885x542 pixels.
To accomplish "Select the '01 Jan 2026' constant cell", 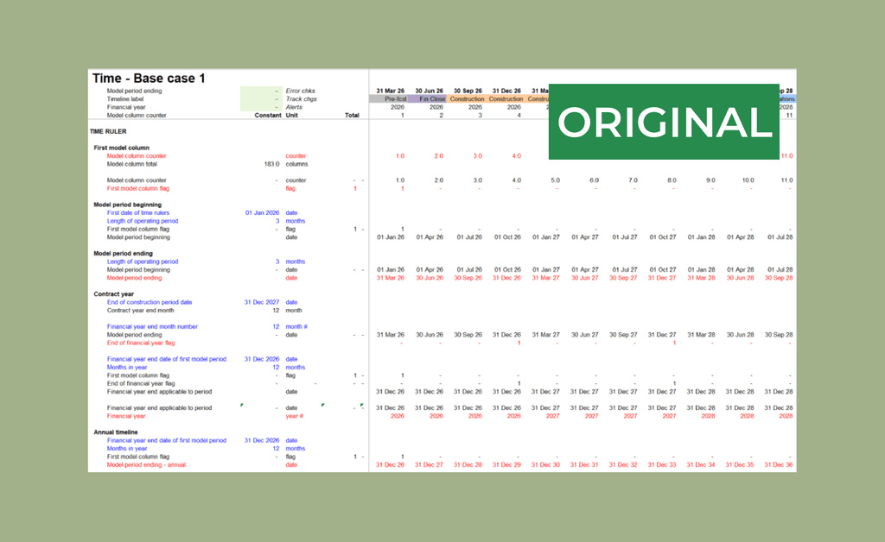I will [263, 213].
